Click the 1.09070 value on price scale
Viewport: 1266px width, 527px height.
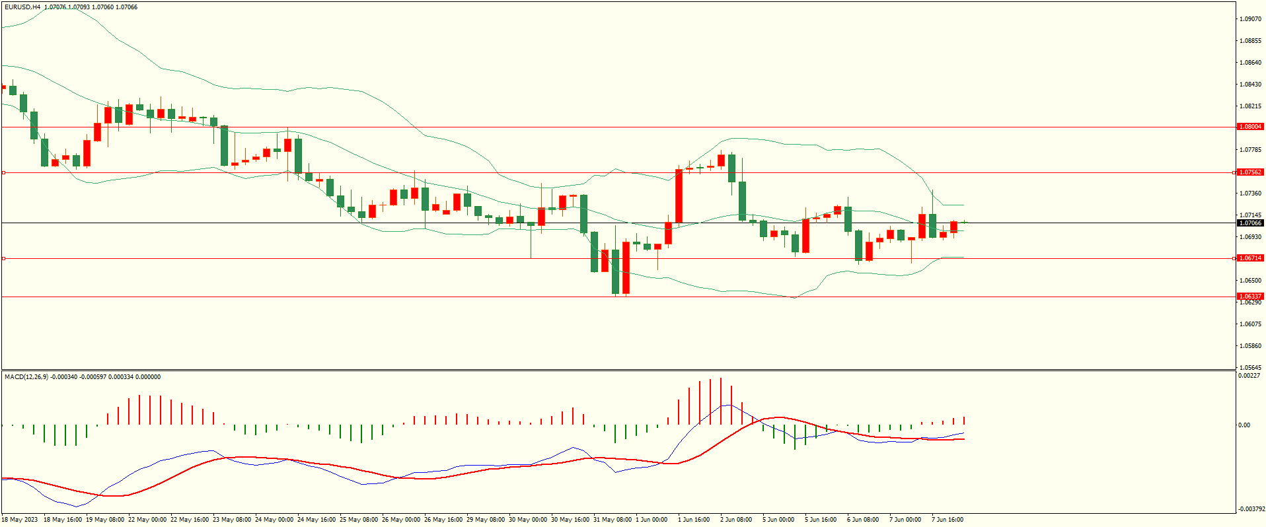1249,19
